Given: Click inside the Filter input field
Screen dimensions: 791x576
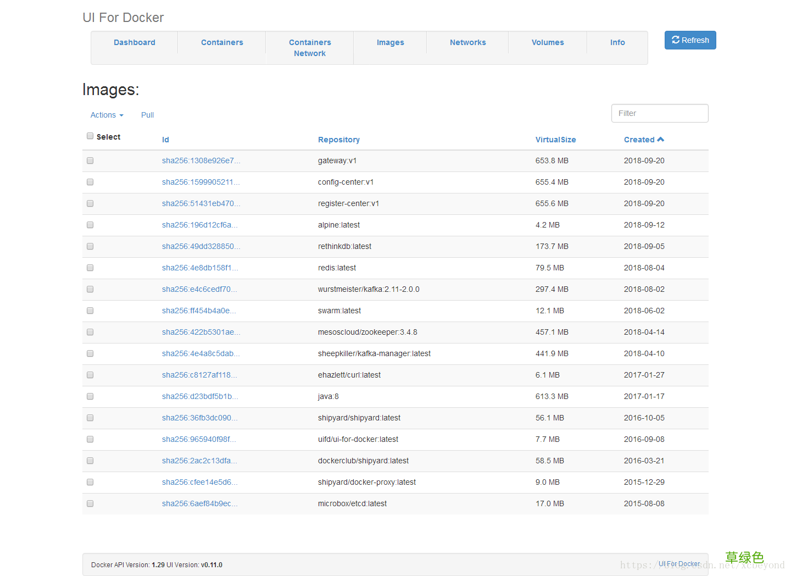Looking at the screenshot, I should (x=659, y=113).
